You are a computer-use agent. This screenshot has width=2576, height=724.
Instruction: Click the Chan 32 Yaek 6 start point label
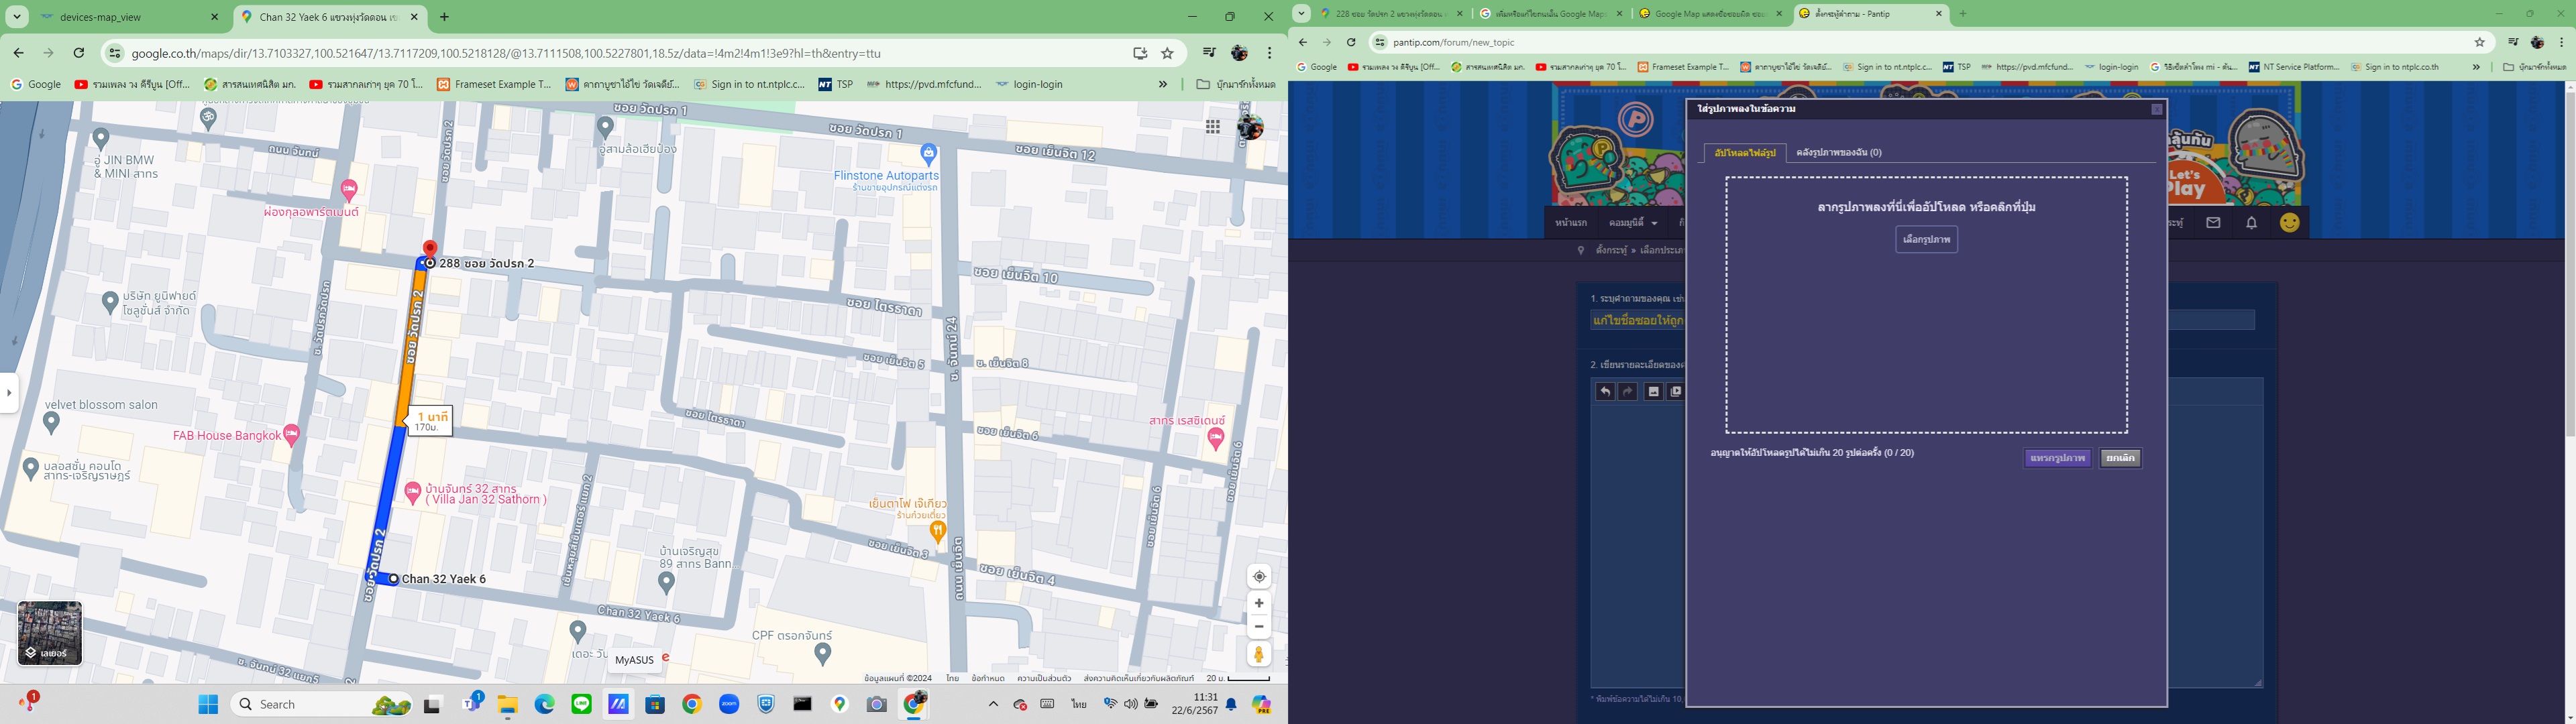(x=443, y=579)
